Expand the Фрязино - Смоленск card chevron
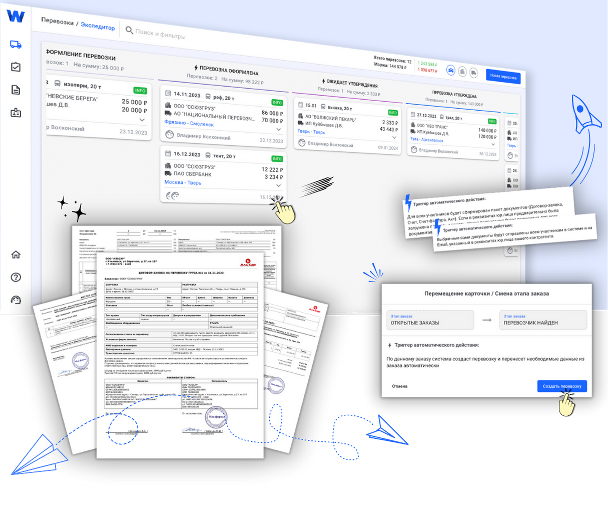Image resolution: width=608 pixels, height=507 pixels. coord(279,129)
